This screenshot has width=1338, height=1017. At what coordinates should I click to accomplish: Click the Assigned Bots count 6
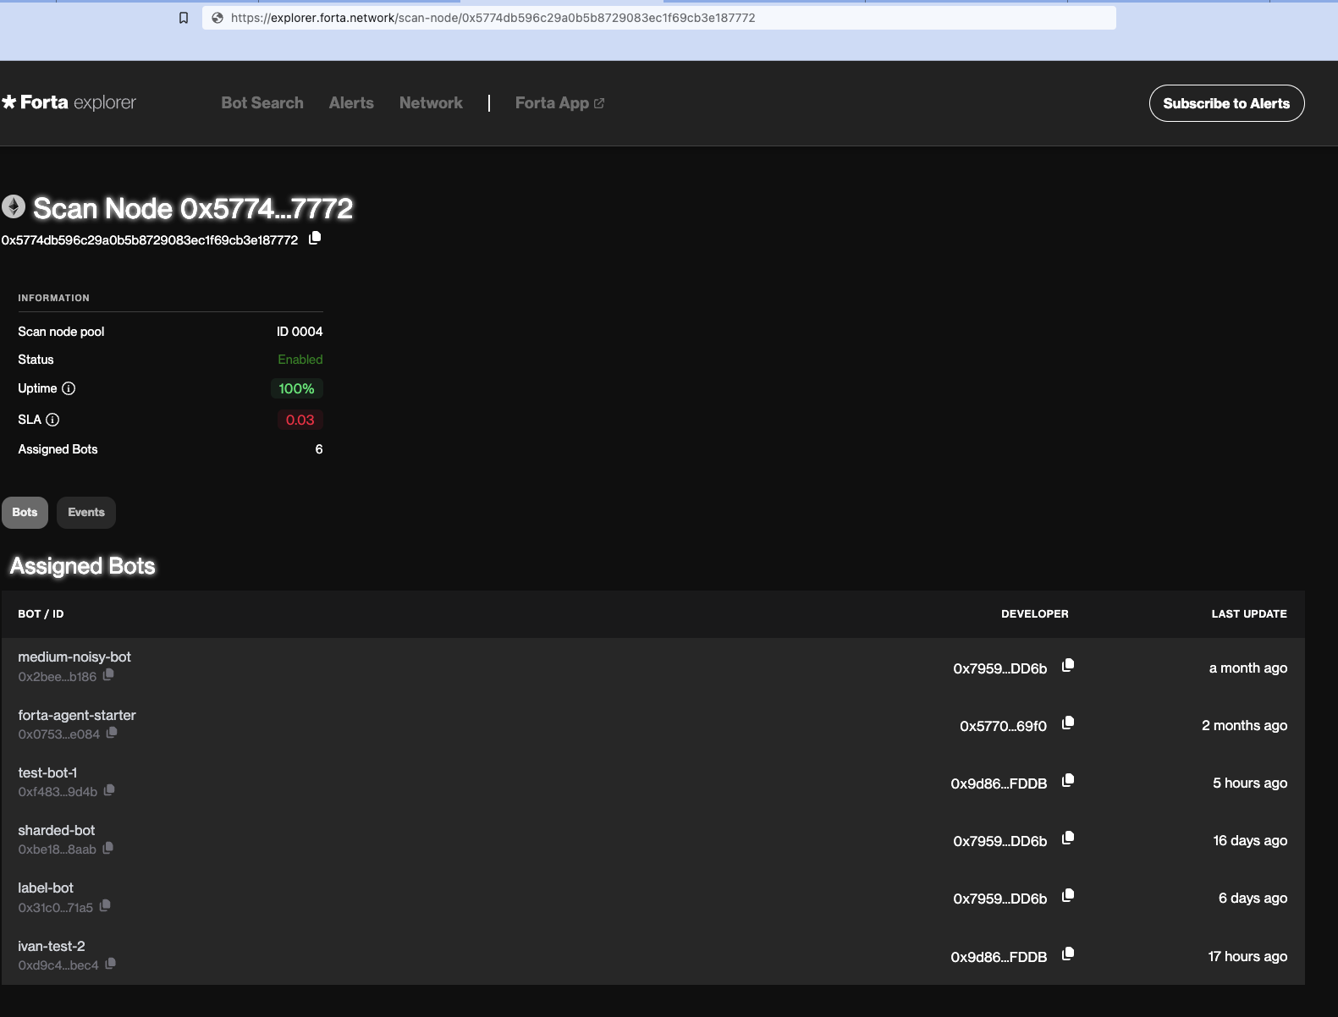tap(319, 449)
